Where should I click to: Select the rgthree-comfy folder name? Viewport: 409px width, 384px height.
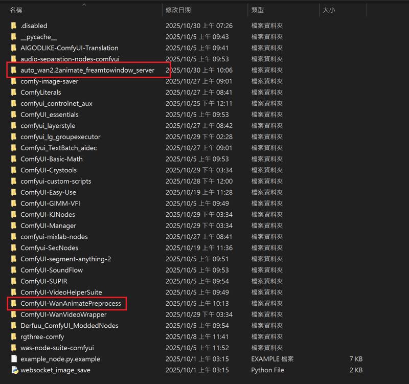point(42,337)
